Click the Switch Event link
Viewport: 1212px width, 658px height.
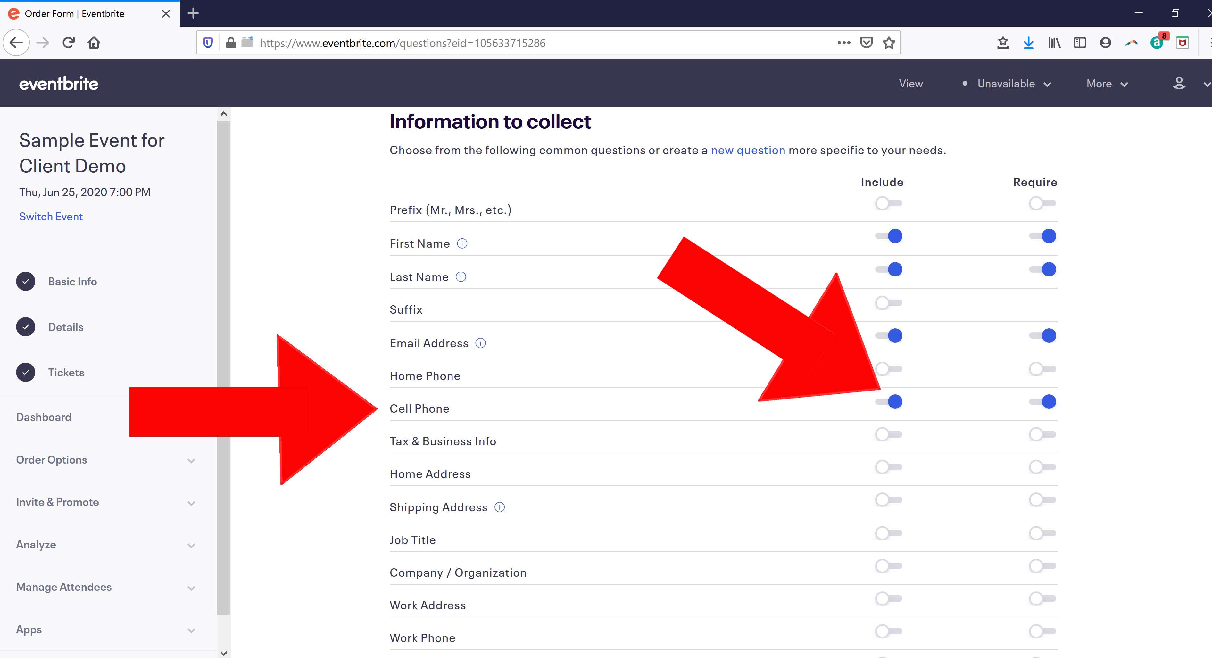point(51,216)
